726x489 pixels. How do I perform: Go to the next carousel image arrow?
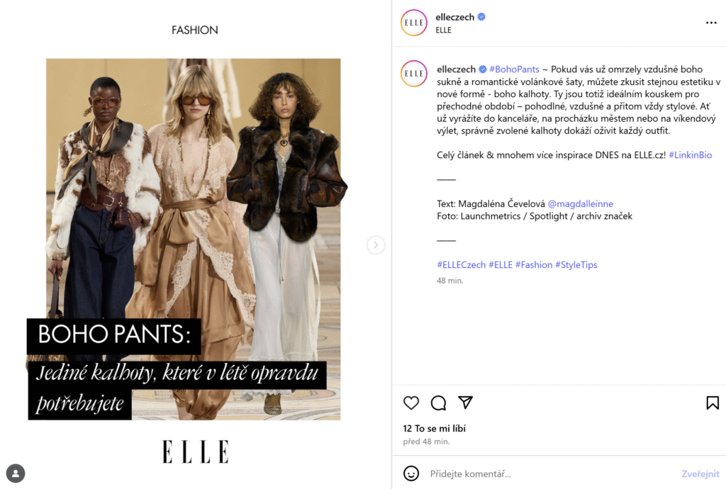pos(376,244)
